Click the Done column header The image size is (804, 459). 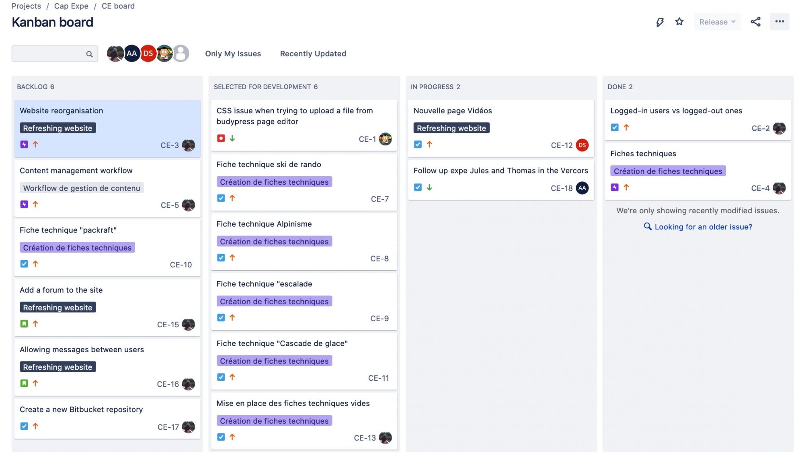point(620,87)
